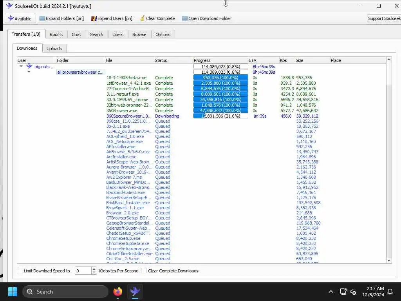
Task: Collapse the big nuts user tree
Action: [21, 66]
